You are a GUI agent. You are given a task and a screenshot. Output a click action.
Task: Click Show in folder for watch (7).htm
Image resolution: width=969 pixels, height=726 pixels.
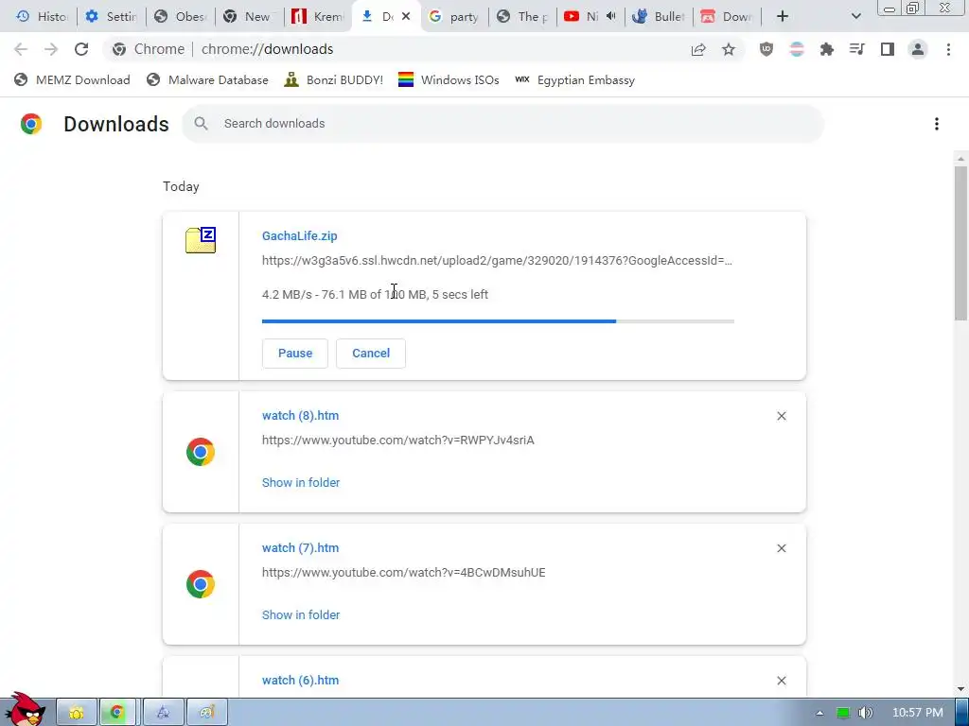pos(301,614)
